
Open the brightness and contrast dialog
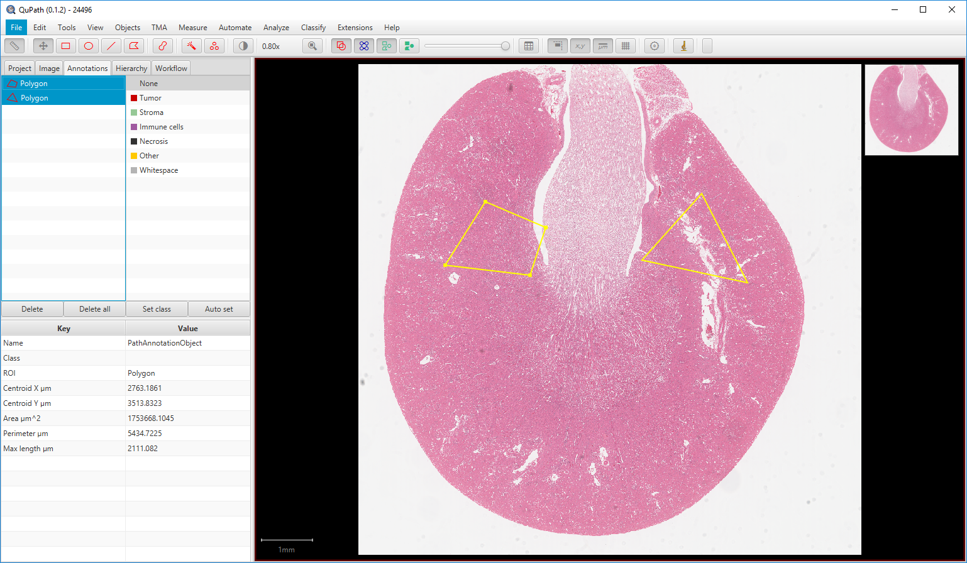click(242, 45)
